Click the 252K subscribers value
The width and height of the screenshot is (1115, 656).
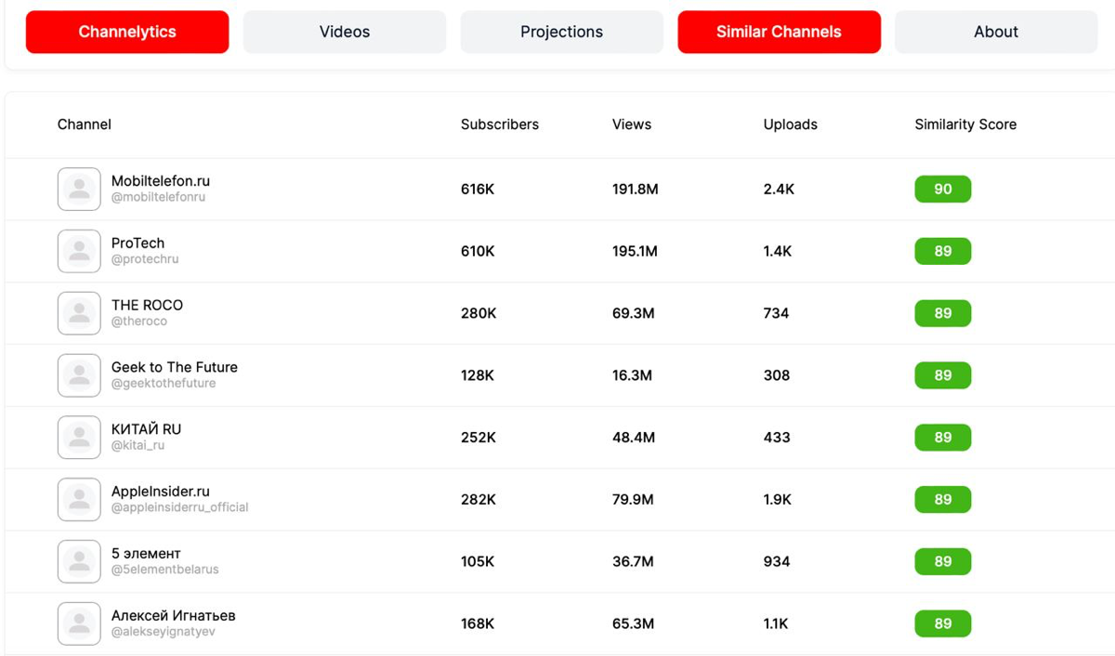479,438
